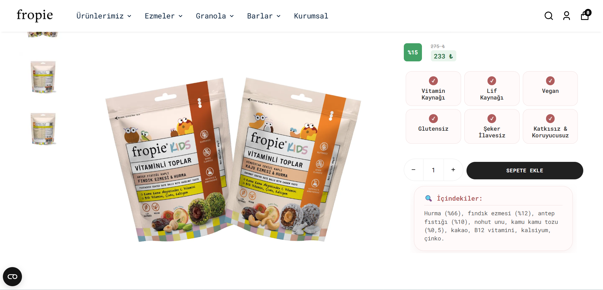Click the magnifier icon beside İçindekiler
This screenshot has height=290, width=603.
429,198
